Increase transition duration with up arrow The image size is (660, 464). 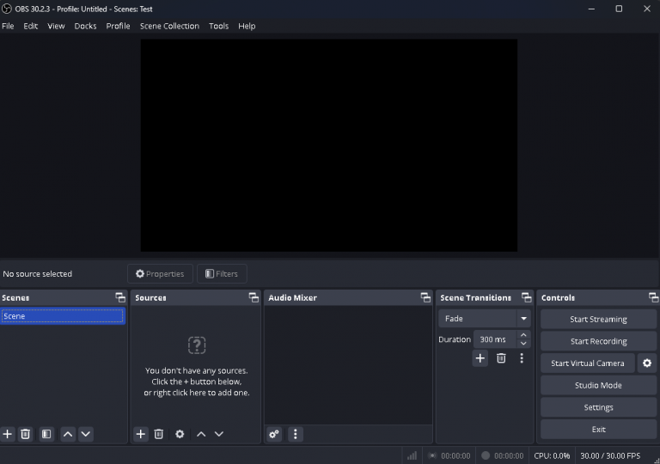click(523, 335)
